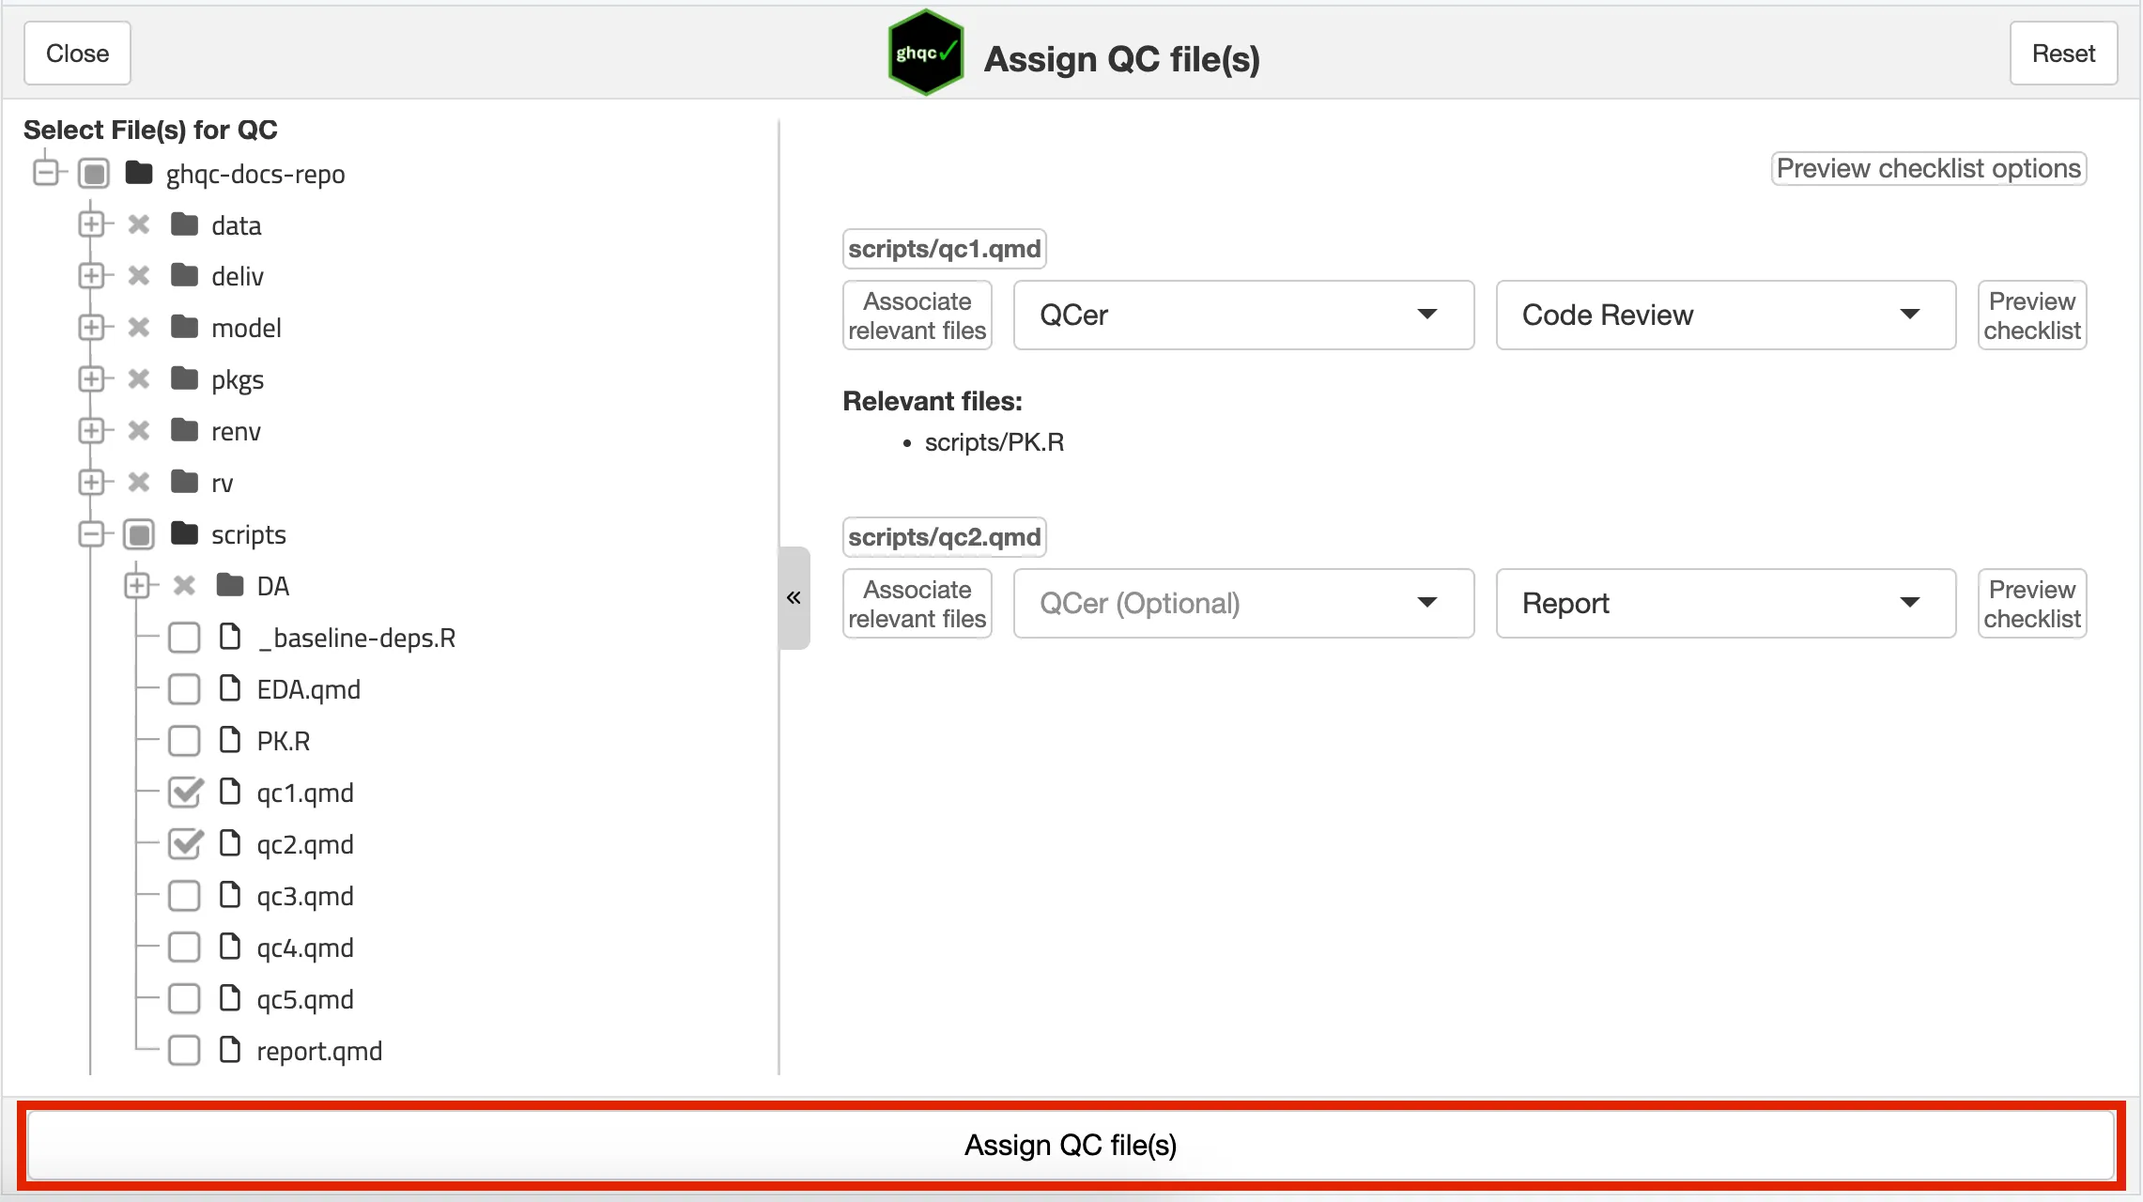
Task: Click the collapse sidebar double-chevron icon
Action: (794, 598)
